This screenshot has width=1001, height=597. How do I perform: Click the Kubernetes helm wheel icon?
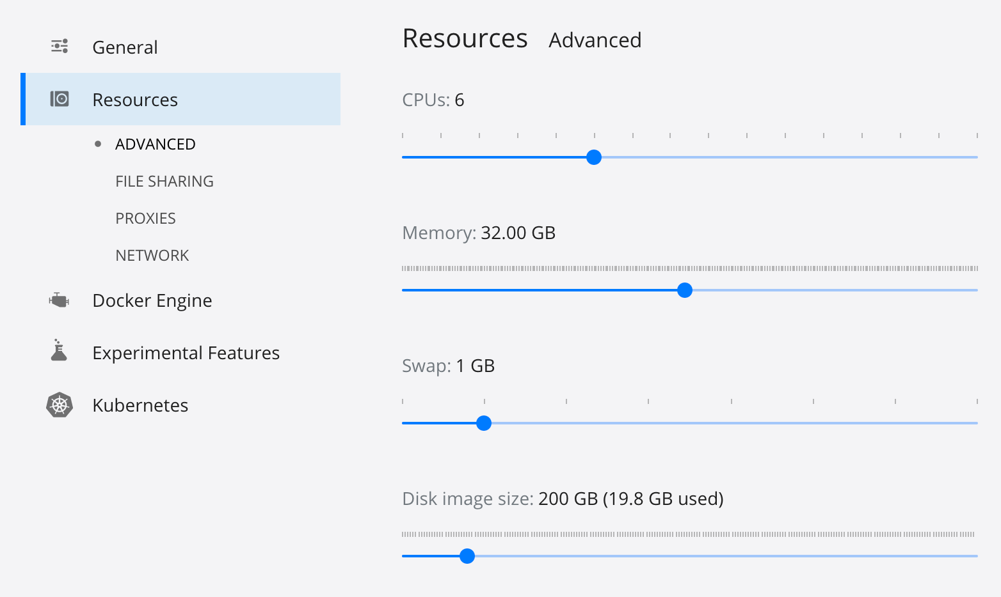pyautogui.click(x=60, y=405)
